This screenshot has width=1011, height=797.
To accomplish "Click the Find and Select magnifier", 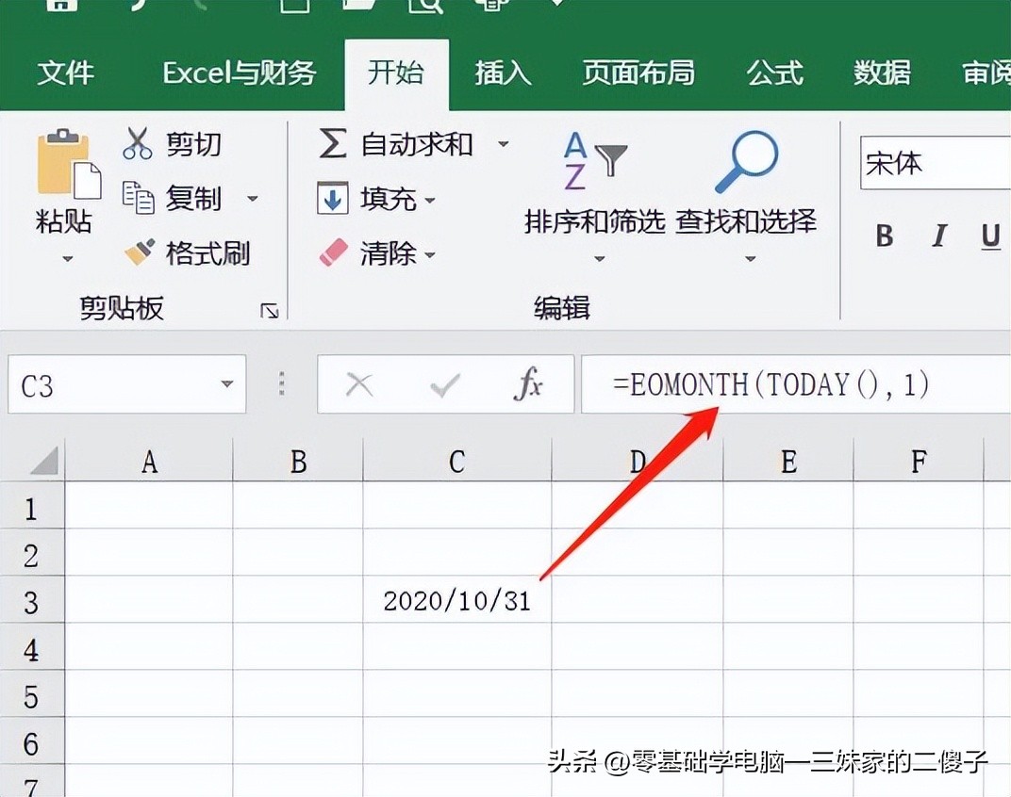I will 746,160.
